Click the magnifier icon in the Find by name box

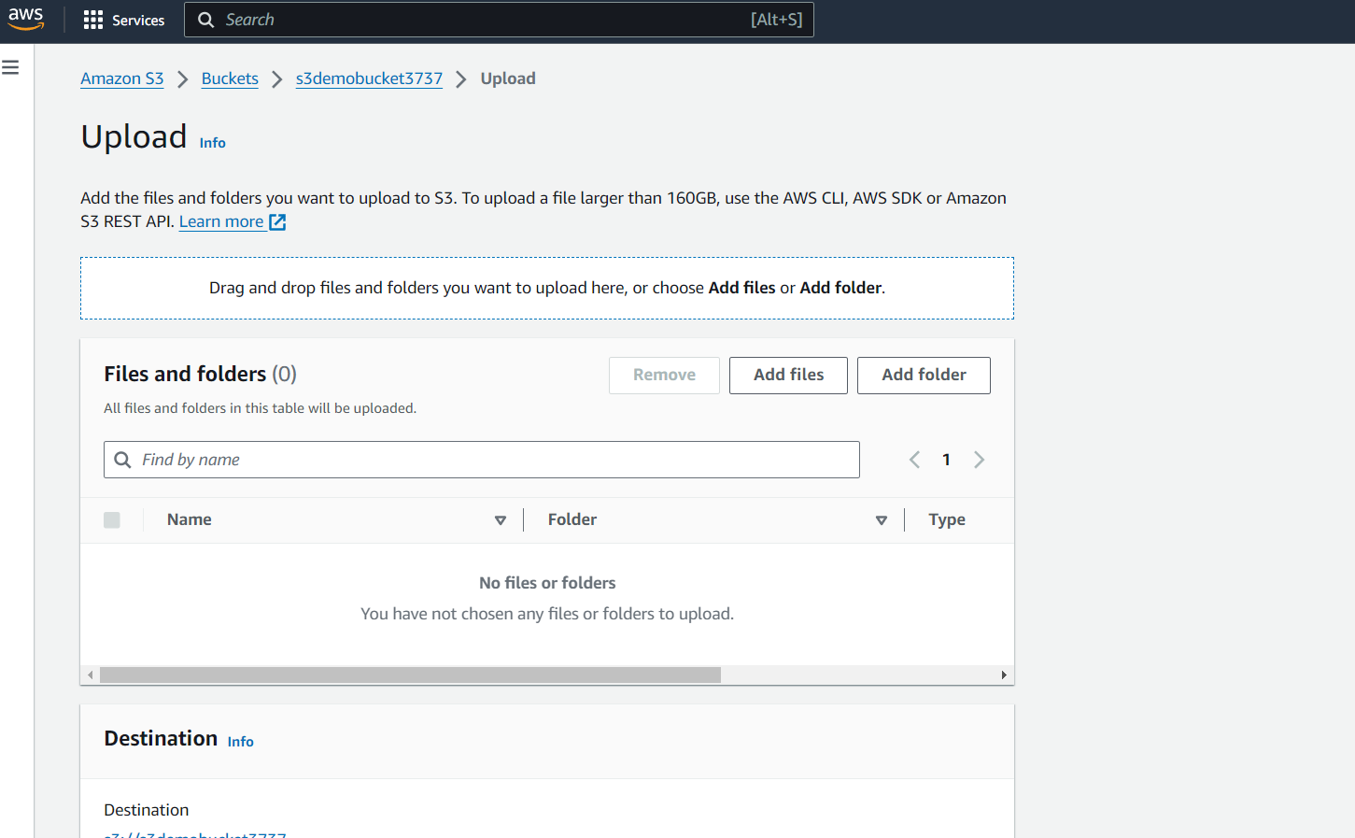tap(122, 460)
